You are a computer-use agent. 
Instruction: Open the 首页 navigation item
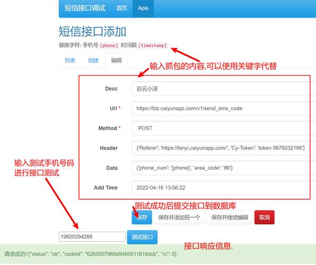(122, 8)
